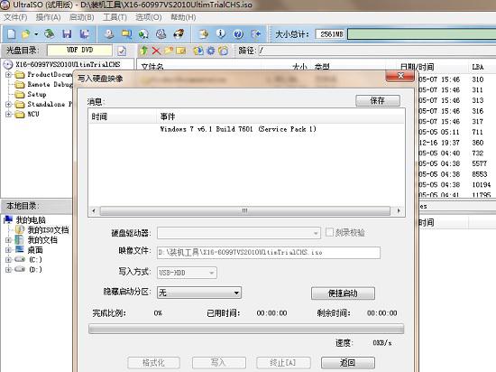Click the Extract icon left of gear
The width and height of the screenshot is (496, 372).
click(198, 51)
